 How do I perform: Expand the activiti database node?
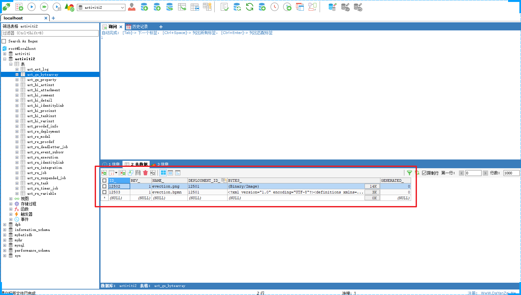[x=5, y=54]
